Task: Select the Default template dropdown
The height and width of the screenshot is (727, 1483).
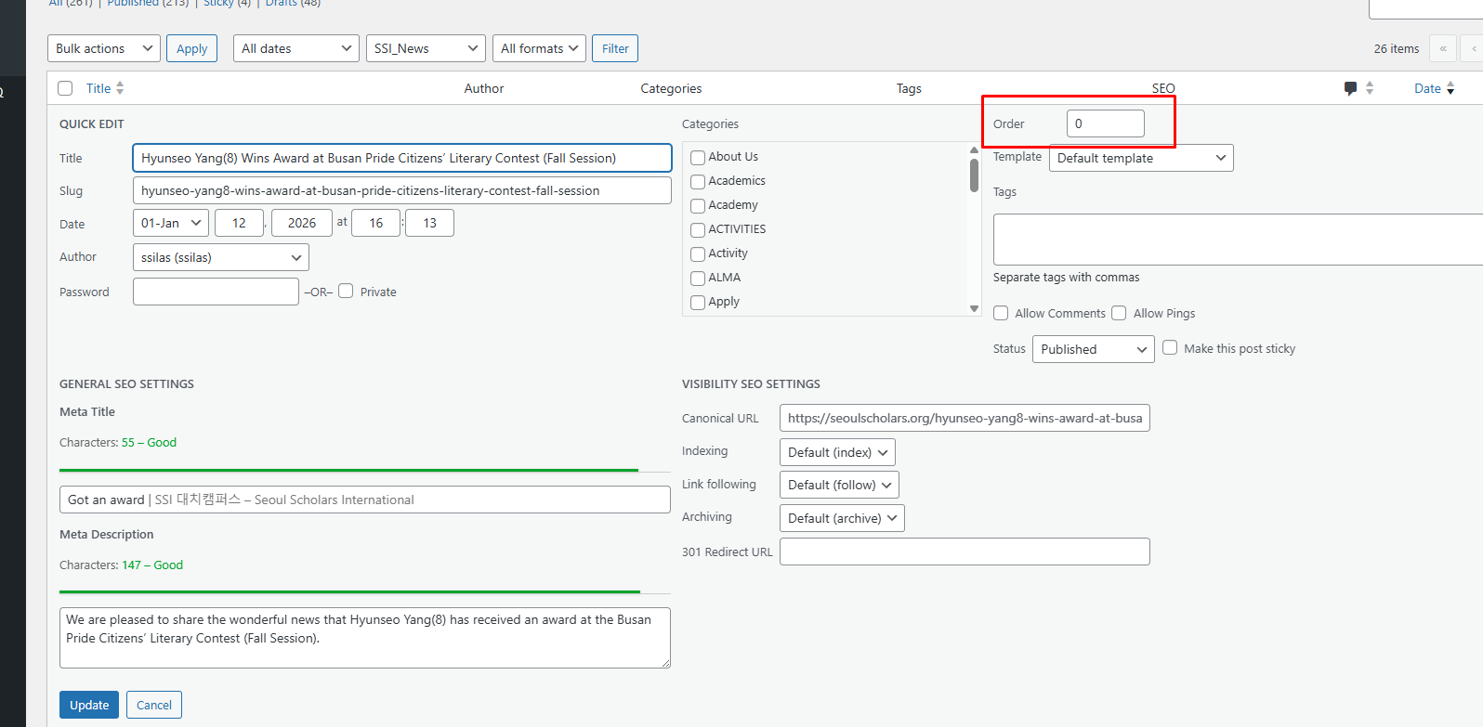Action: pyautogui.click(x=1140, y=158)
